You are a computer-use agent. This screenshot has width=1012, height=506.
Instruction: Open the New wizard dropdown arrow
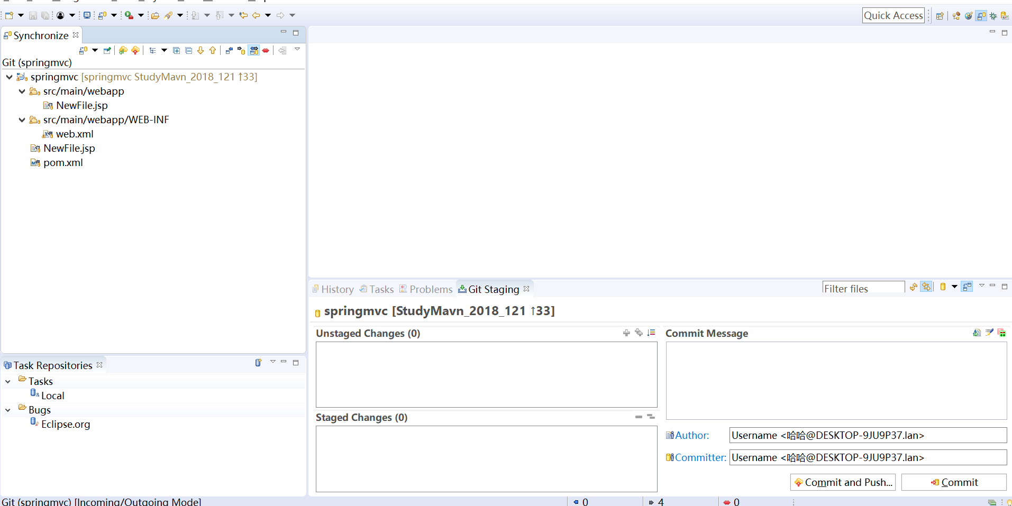pos(21,15)
